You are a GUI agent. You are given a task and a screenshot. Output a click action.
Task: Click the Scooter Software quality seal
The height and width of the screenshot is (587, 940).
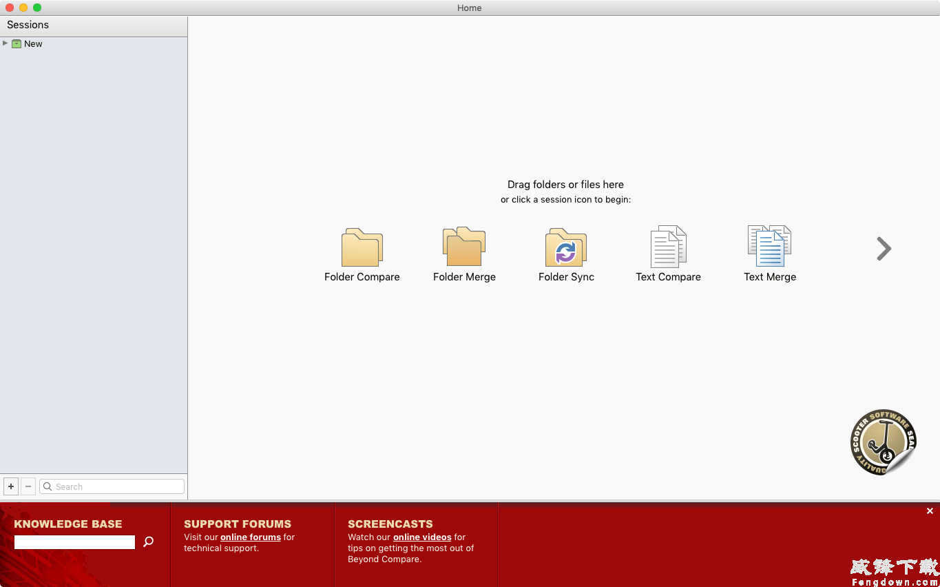(x=883, y=442)
